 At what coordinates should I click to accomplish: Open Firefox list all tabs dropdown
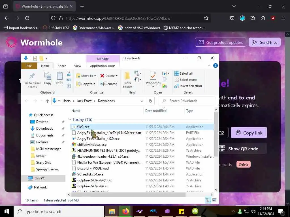pyautogui.click(x=234, y=6)
